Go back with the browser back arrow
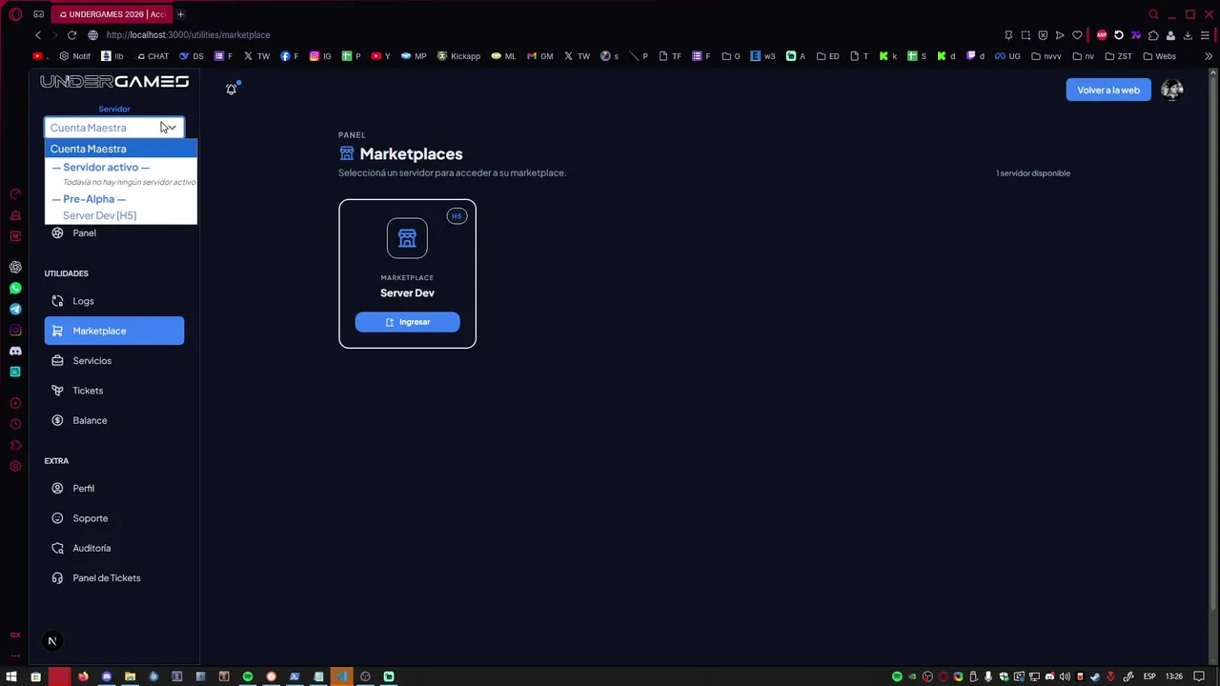 point(38,35)
